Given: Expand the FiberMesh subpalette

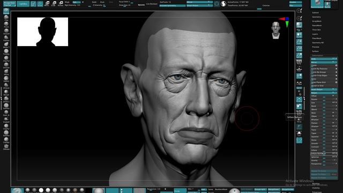Looking at the screenshot, I should coord(317,38).
